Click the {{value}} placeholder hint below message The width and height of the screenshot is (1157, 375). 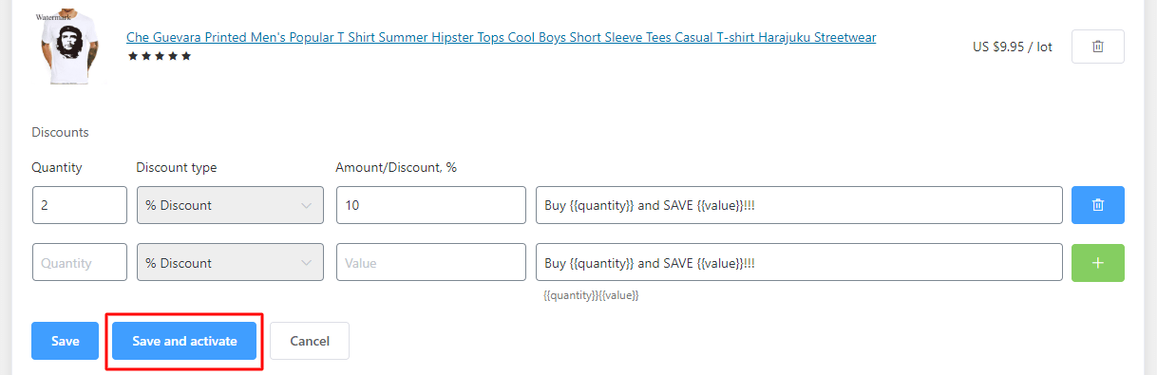point(619,296)
